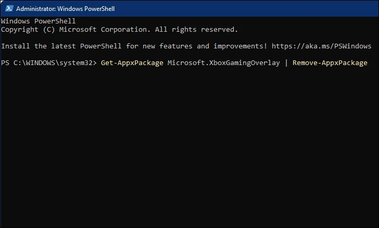Image resolution: width=379 pixels, height=228 pixels.
Task: Click the "PS" prompt prefix
Action: pyautogui.click(x=5, y=63)
